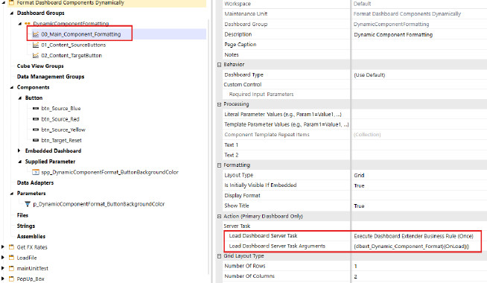Open Component Template Repeat Items (Collection)

click(419, 135)
